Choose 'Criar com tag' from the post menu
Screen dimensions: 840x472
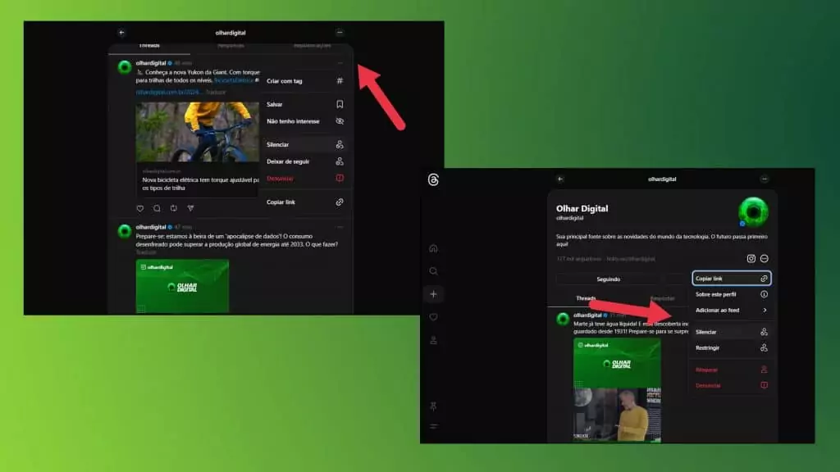[305, 81]
